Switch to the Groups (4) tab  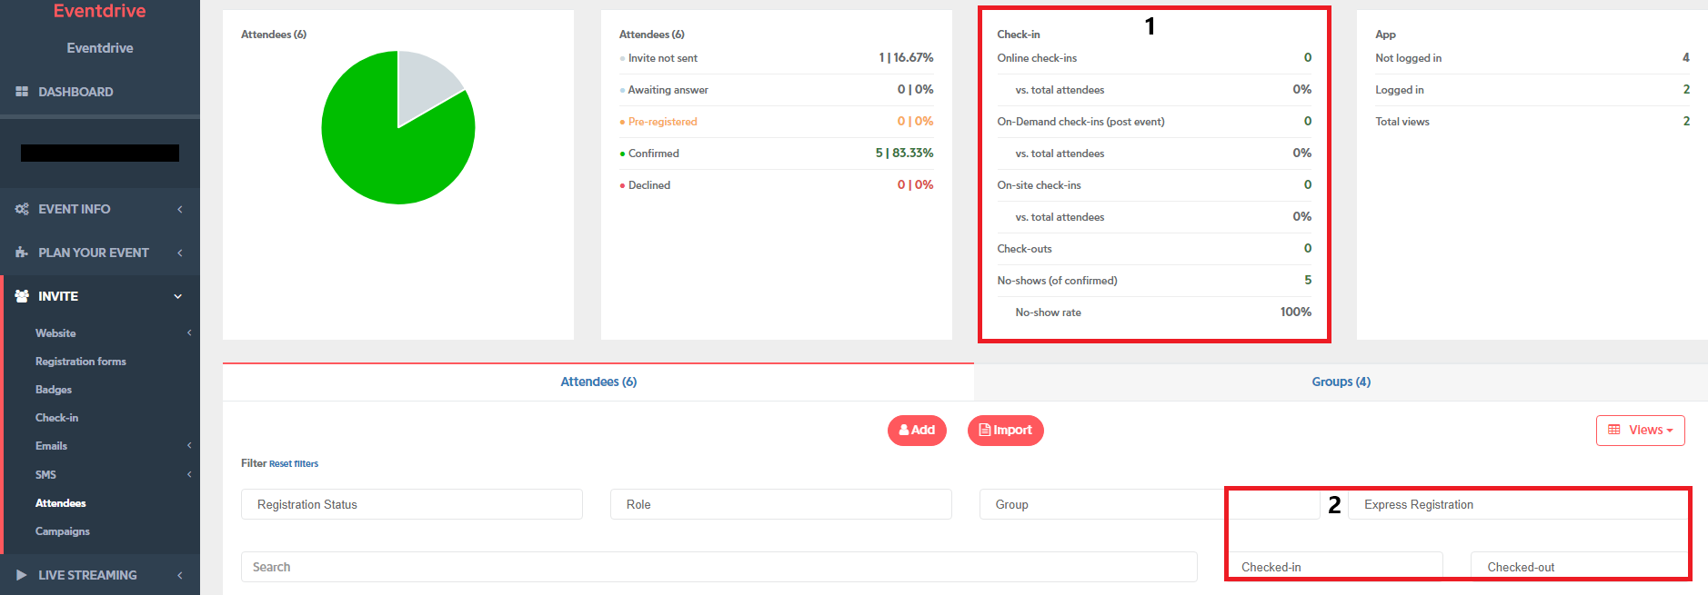click(x=1341, y=382)
